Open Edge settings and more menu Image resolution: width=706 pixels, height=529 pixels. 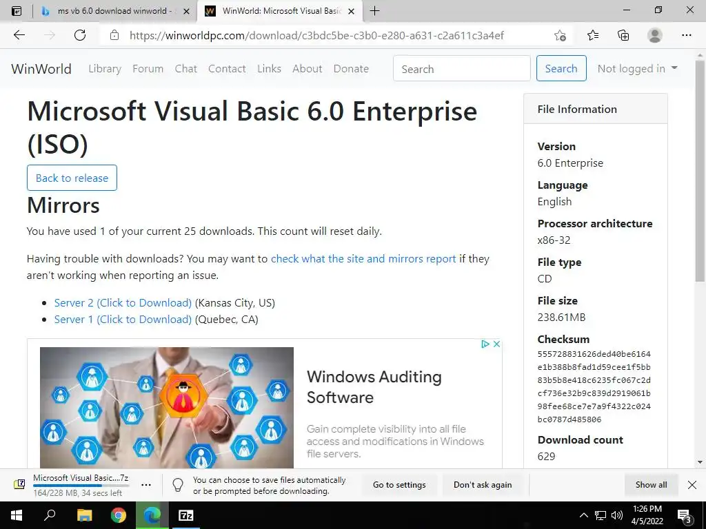tap(686, 35)
